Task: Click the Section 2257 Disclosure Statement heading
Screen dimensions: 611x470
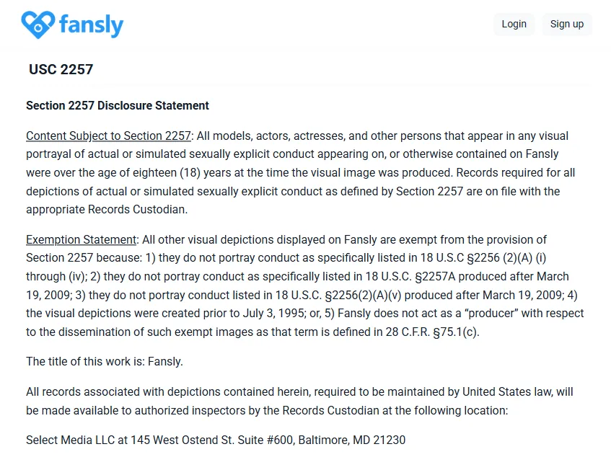Action: 117,105
